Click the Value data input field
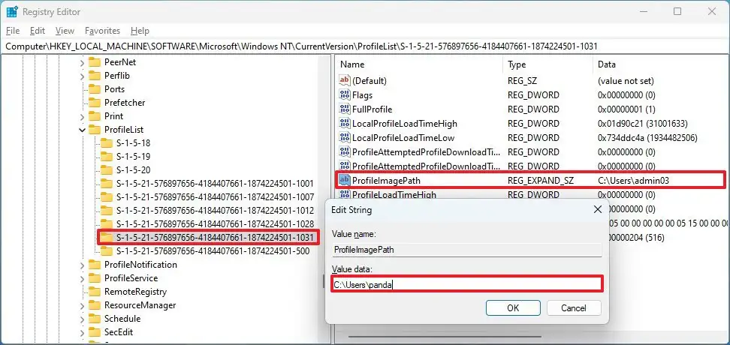 pos(467,284)
